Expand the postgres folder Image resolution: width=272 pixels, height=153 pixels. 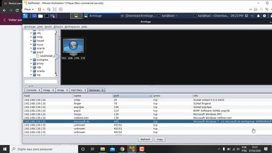pyautogui.click(x=31, y=59)
